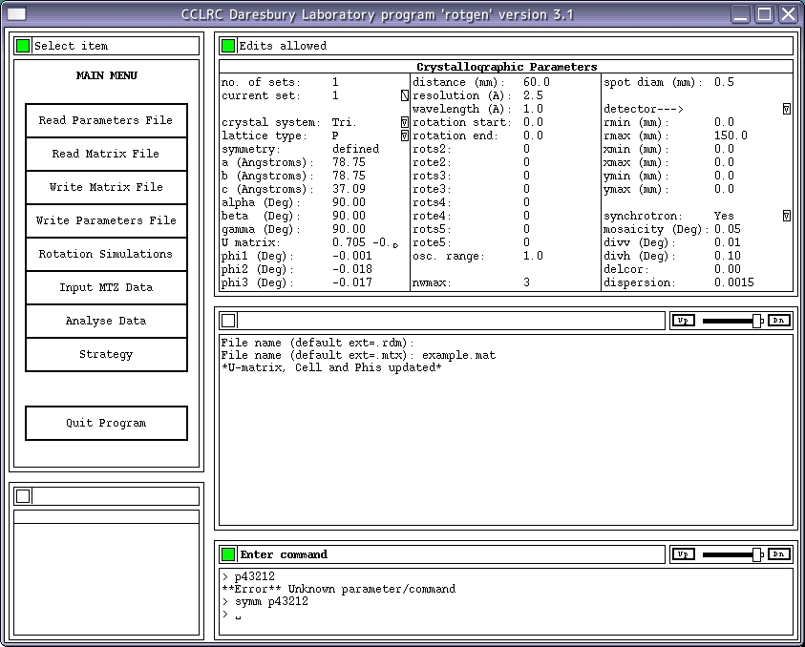Toggle the empty lower-left panel indicator box
805x647 pixels.
23,495
